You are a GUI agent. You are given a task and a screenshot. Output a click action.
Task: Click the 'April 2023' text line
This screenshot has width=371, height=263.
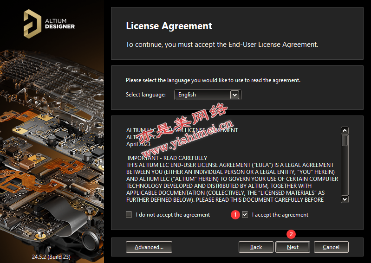(x=138, y=144)
